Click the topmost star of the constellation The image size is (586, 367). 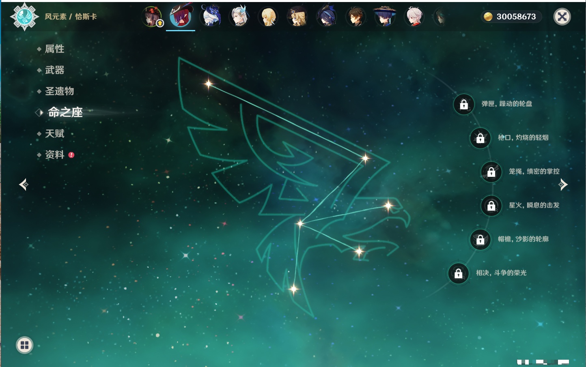209,84
